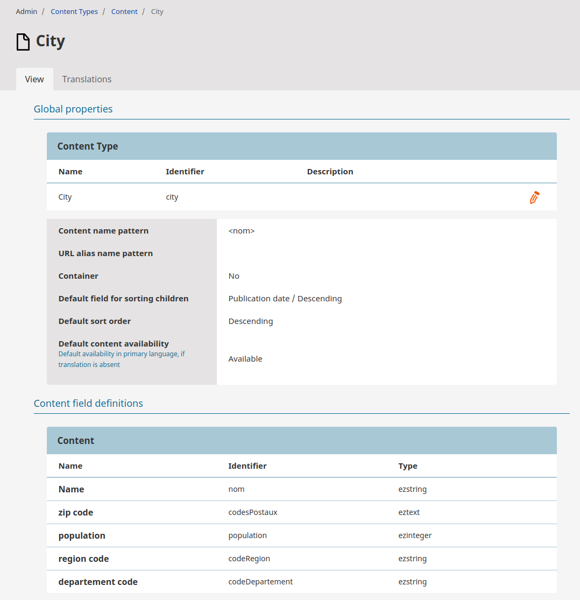Image resolution: width=580 pixels, height=600 pixels.
Task: Click the <nom> content name pattern value
Action: coord(242,231)
